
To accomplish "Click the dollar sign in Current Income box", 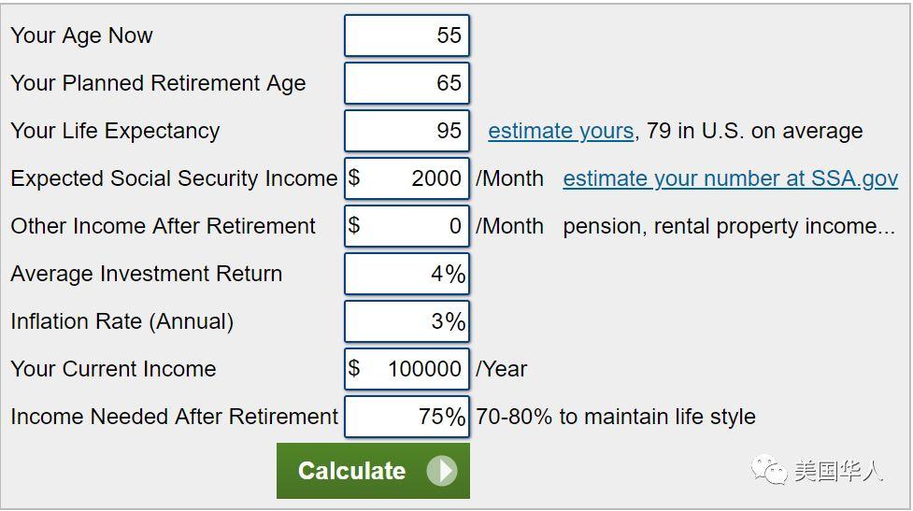I will (354, 368).
